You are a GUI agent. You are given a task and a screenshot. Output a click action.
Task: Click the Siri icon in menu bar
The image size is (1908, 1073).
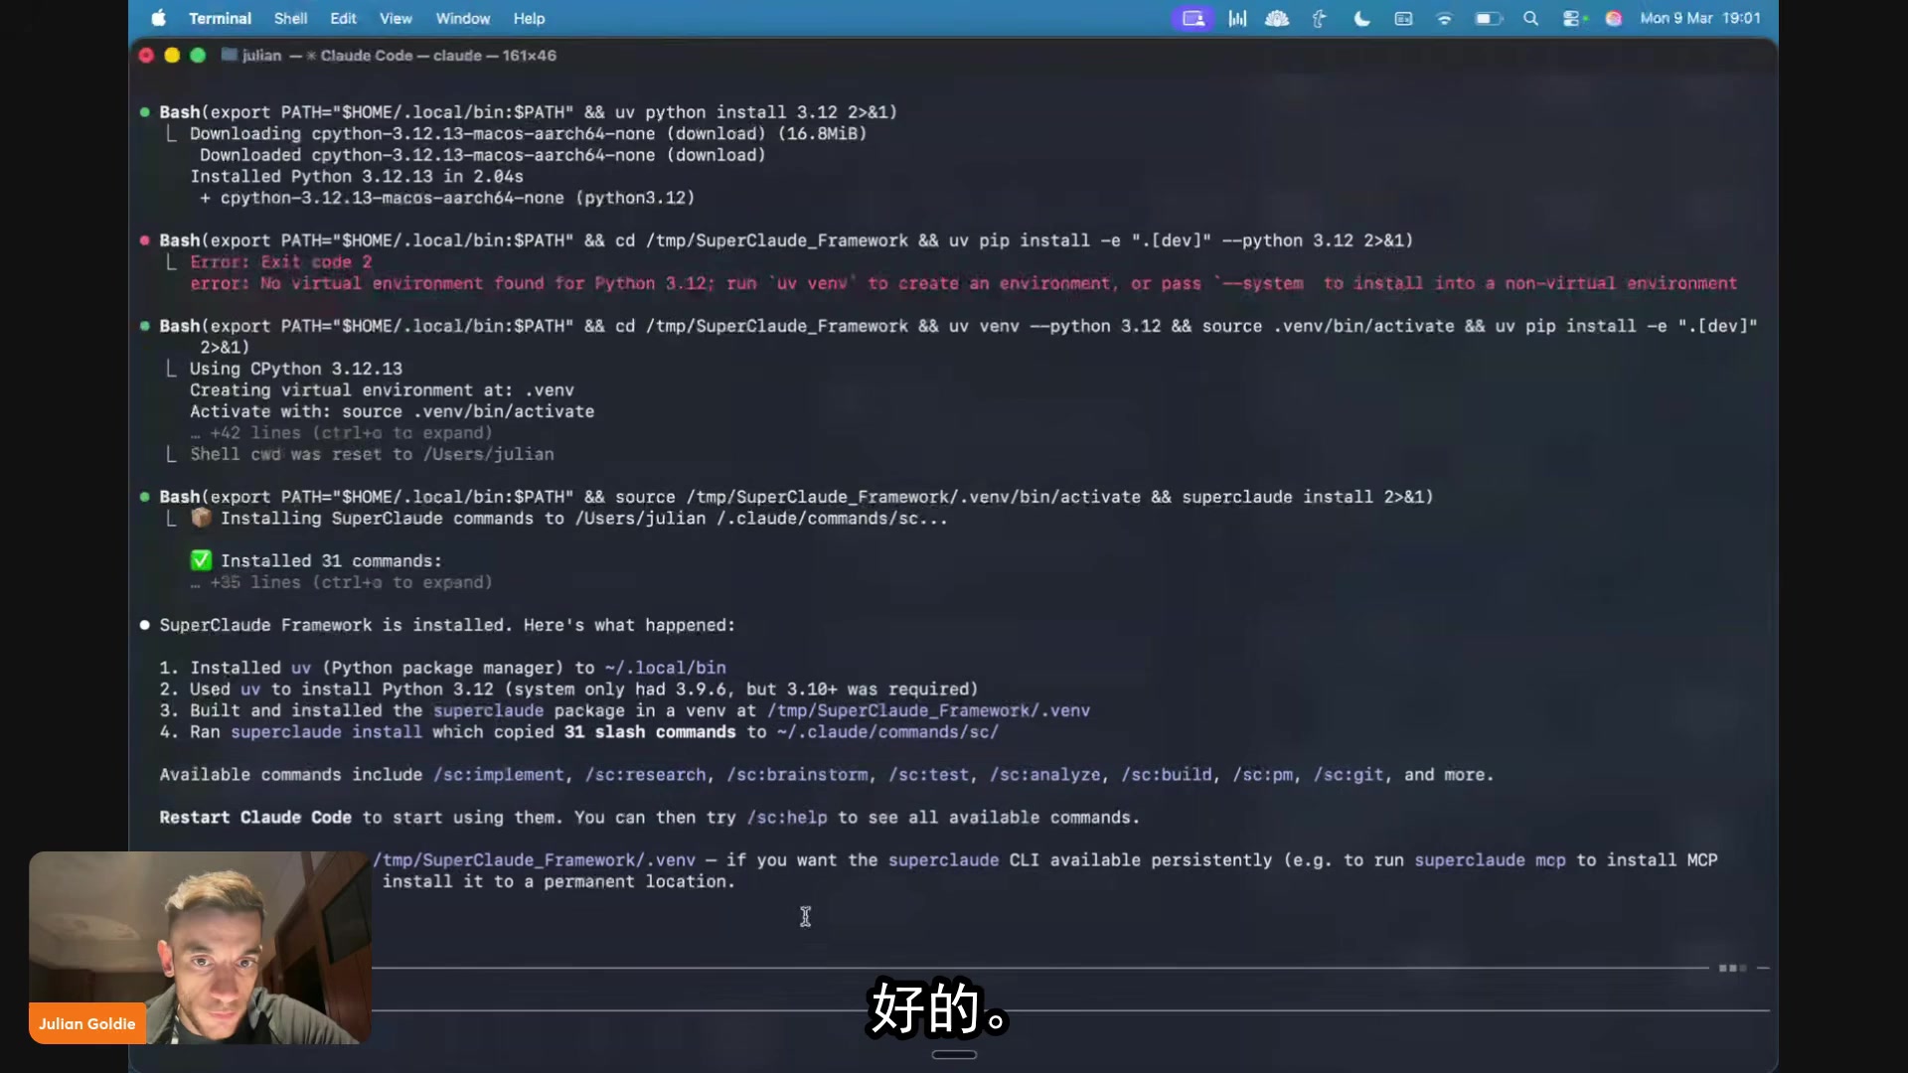coord(1614,18)
